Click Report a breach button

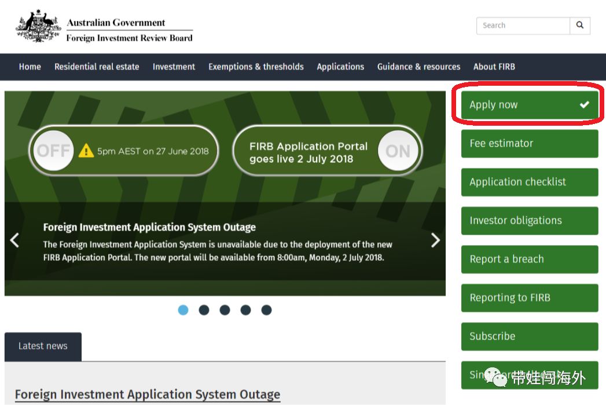point(530,259)
